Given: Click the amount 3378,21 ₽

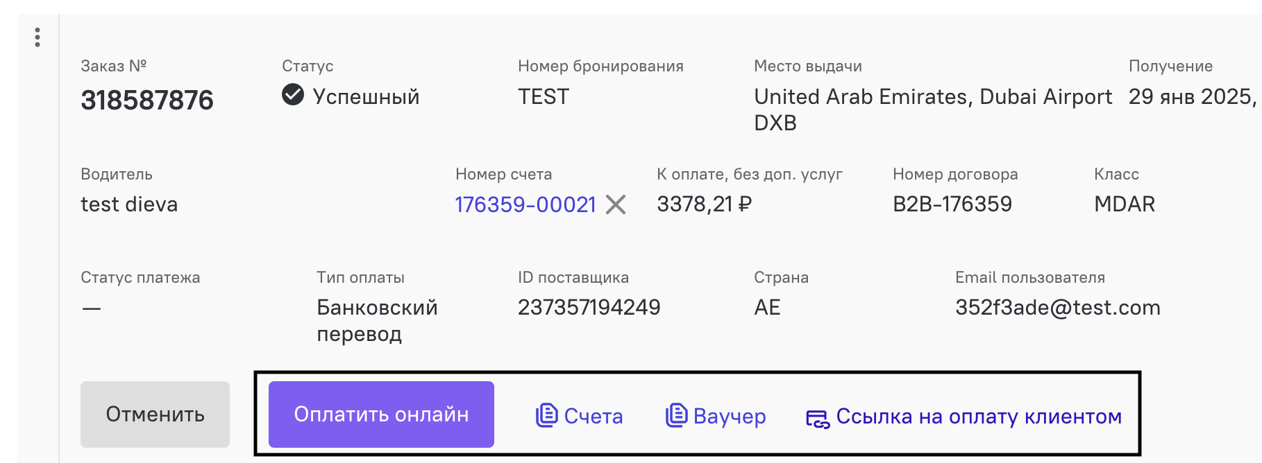Looking at the screenshot, I should tap(705, 204).
